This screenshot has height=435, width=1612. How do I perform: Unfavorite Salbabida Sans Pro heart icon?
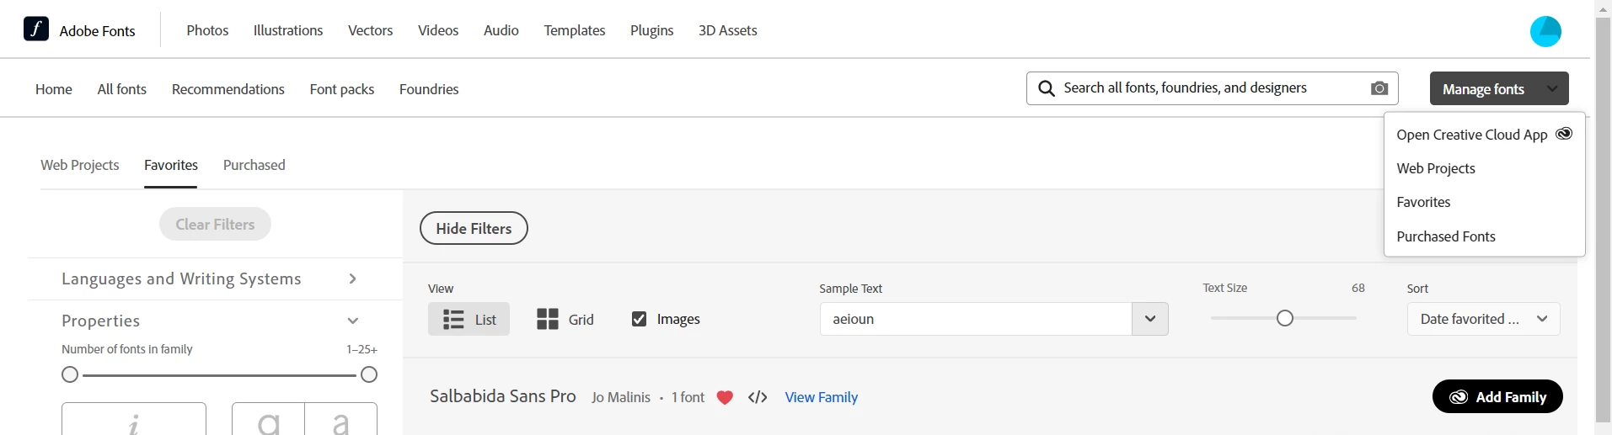point(725,397)
